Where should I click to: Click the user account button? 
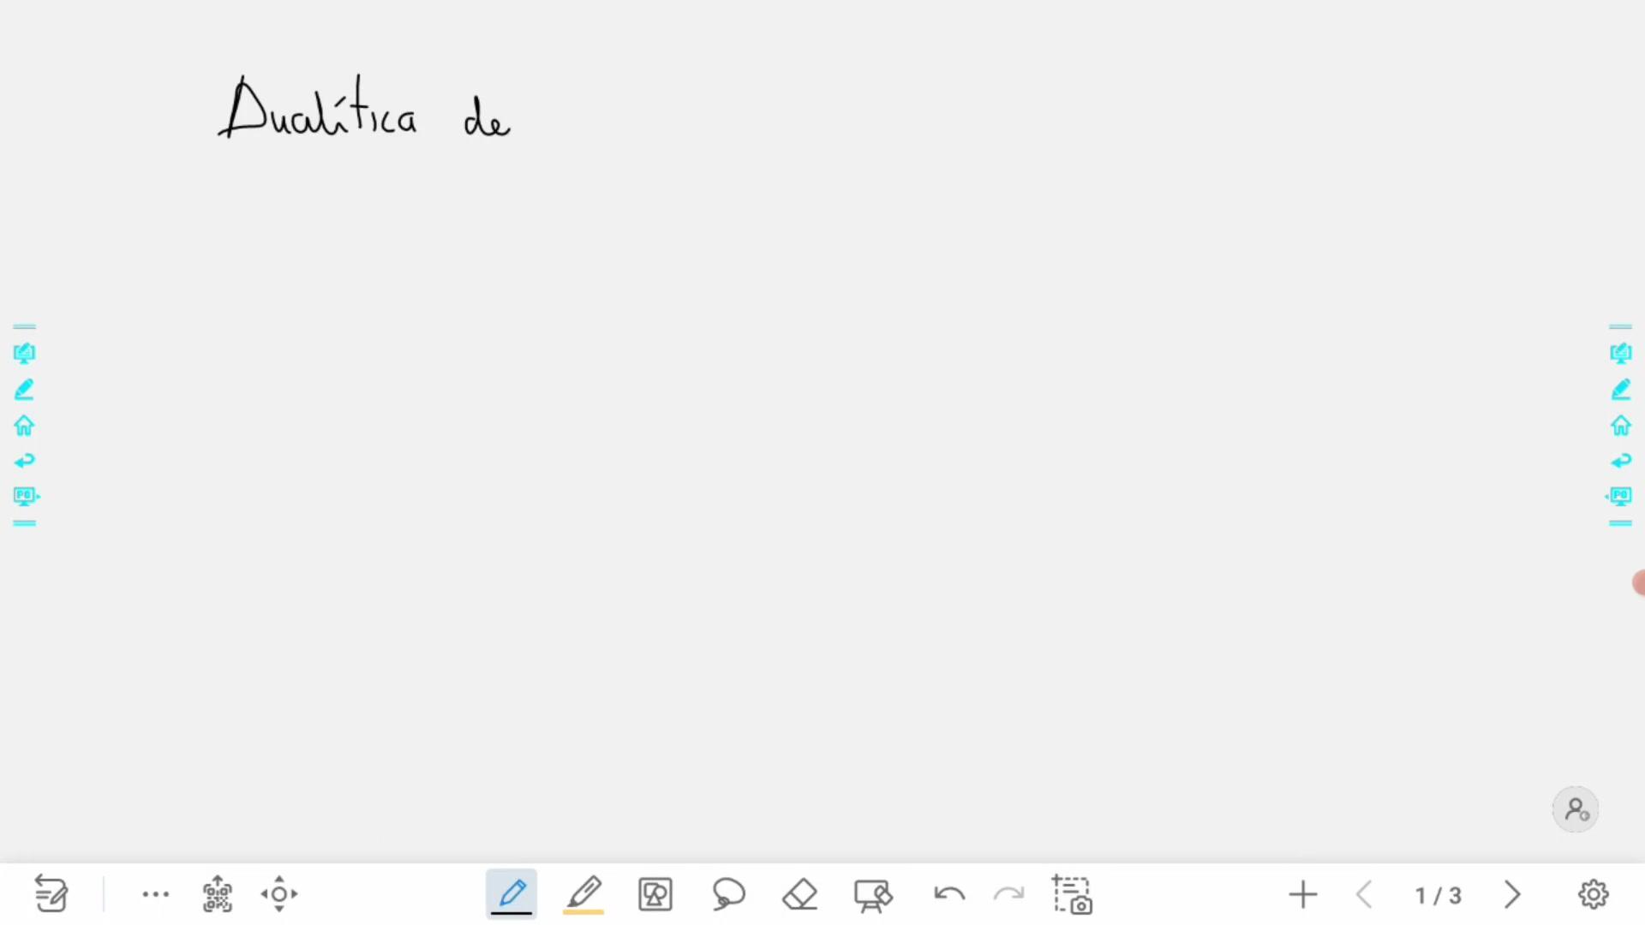1576,809
